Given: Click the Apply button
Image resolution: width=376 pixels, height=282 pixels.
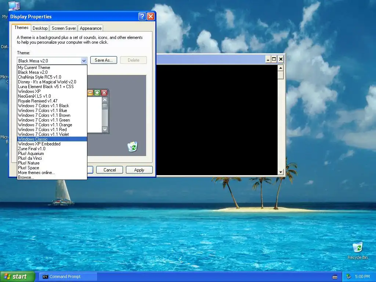Looking at the screenshot, I should [139, 170].
